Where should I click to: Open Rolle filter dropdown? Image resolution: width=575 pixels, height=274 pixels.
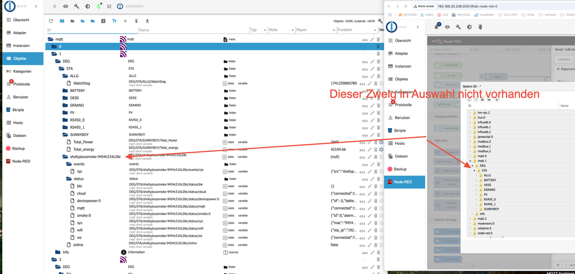(281, 30)
